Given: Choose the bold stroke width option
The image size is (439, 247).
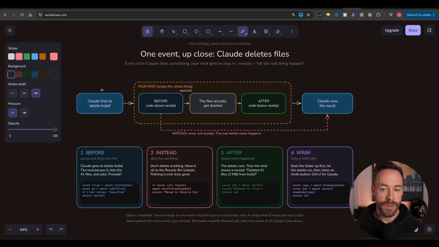Looking at the screenshot, I should (24, 93).
